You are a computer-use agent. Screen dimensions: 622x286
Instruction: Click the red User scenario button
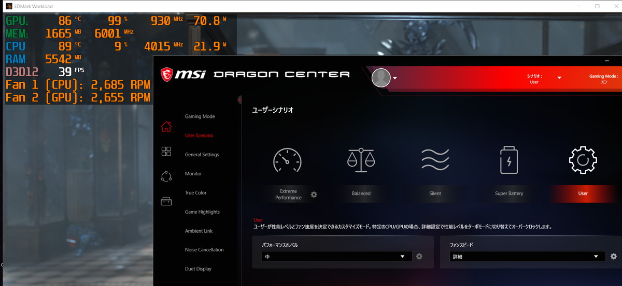click(583, 193)
